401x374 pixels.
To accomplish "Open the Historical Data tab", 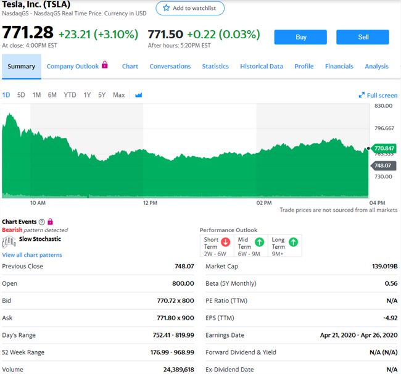I will click(x=262, y=66).
